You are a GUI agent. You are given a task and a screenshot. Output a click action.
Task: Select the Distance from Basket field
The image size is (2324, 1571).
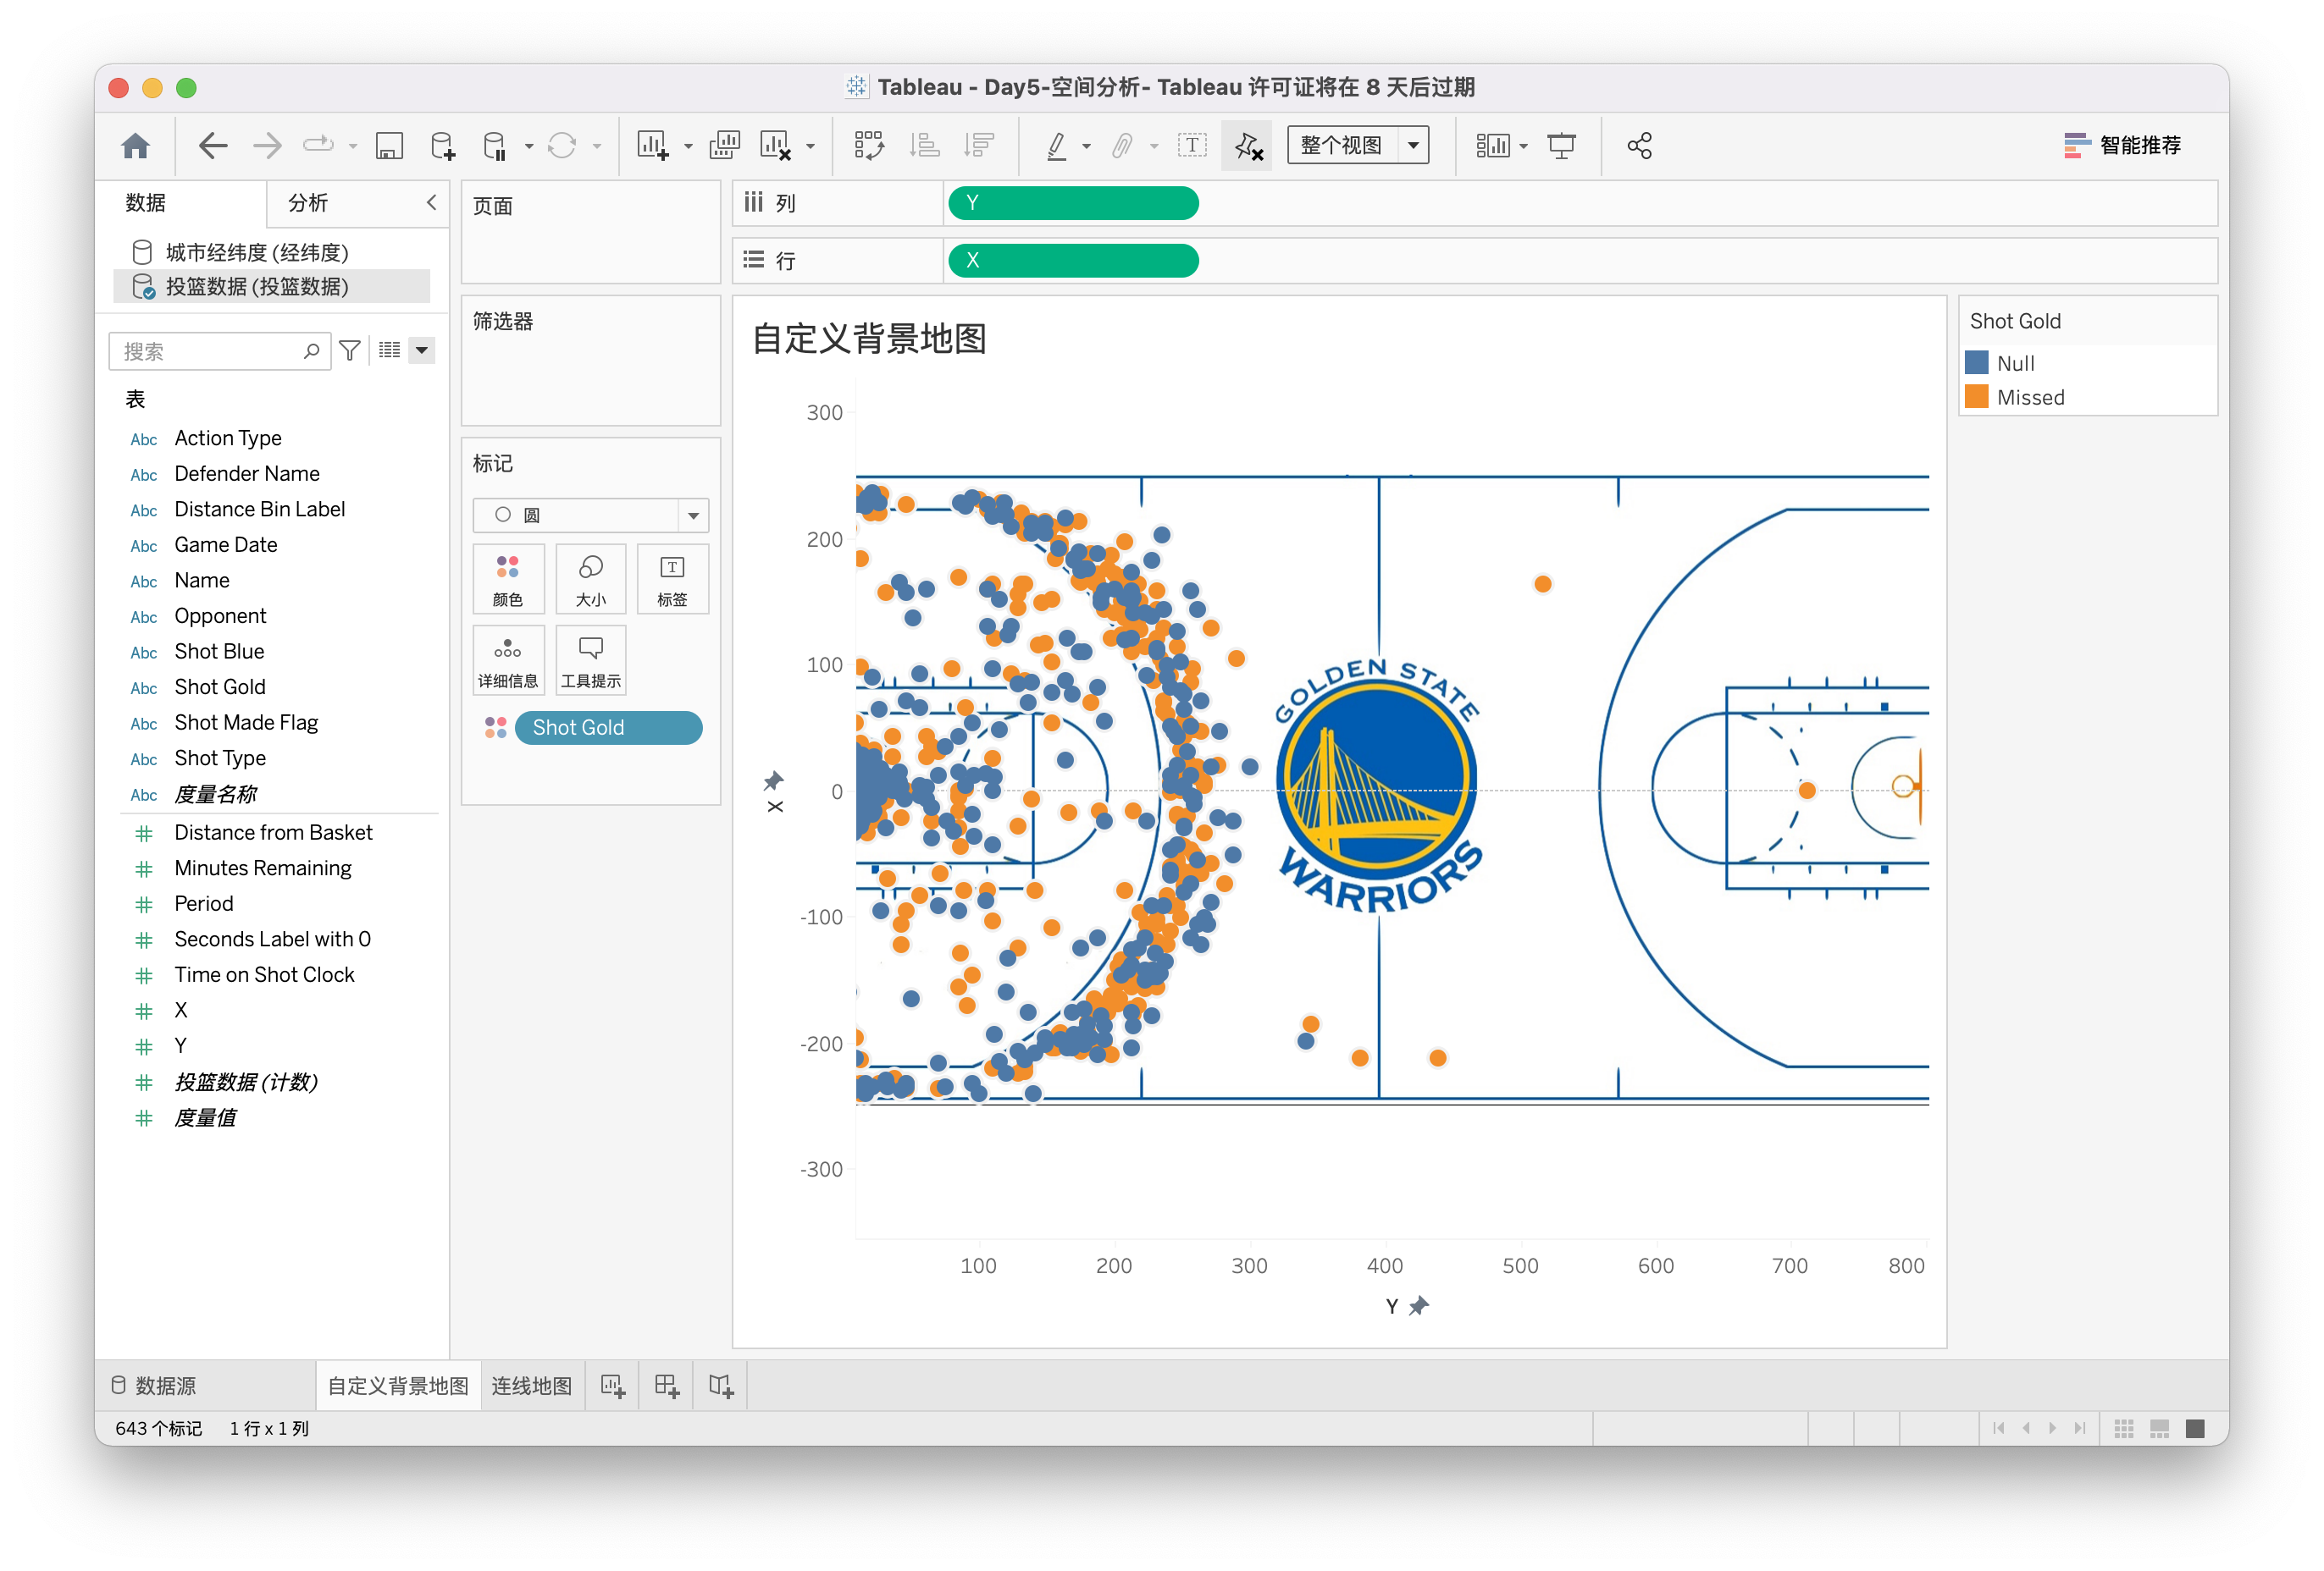coord(273,832)
